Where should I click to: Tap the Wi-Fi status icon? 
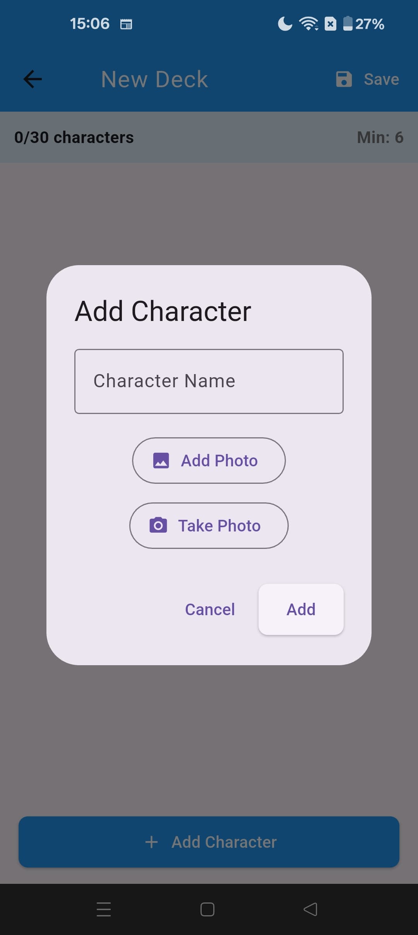click(x=308, y=24)
